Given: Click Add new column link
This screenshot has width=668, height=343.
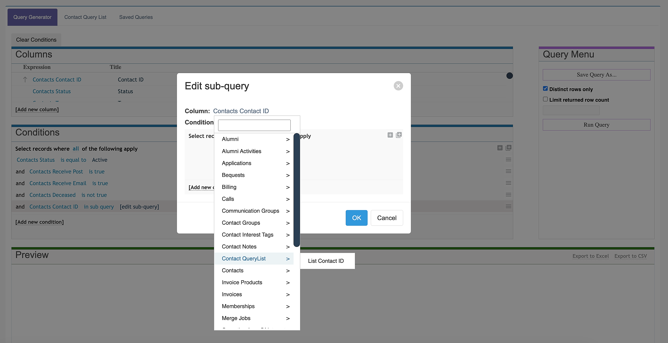Looking at the screenshot, I should tap(37, 109).
